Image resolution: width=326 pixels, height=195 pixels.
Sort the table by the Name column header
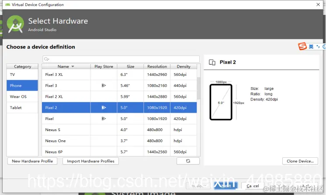[66, 66]
